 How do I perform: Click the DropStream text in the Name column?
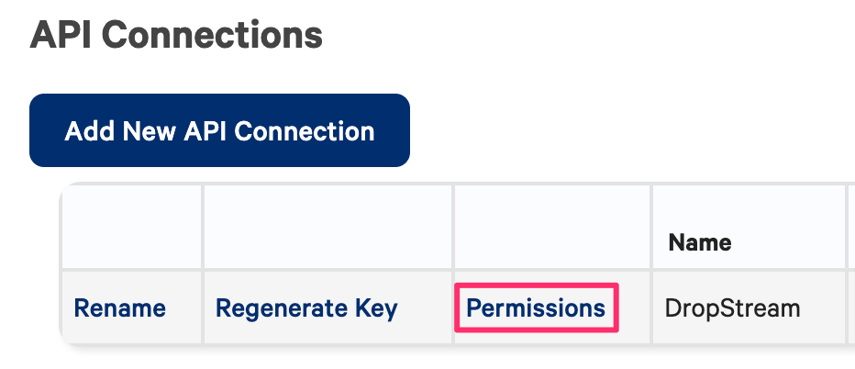coord(733,308)
